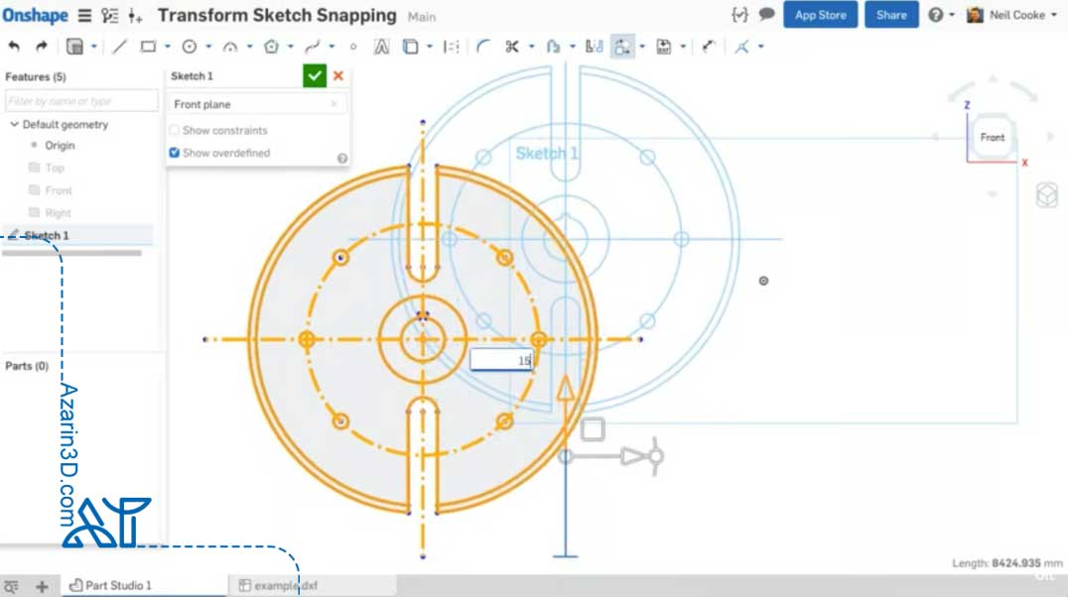Image resolution: width=1068 pixels, height=597 pixels.
Task: Select the Offset tool
Action: pyautogui.click(x=553, y=47)
